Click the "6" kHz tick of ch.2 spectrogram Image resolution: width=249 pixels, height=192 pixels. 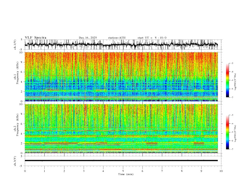tap(22, 124)
